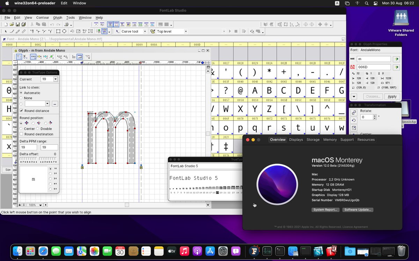Click the X-direction hinting icon in Glyph window
The height and width of the screenshot is (261, 419).
25,56
